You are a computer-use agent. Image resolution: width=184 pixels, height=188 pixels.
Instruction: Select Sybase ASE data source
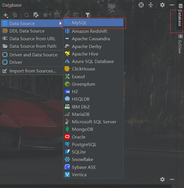coord(93,167)
